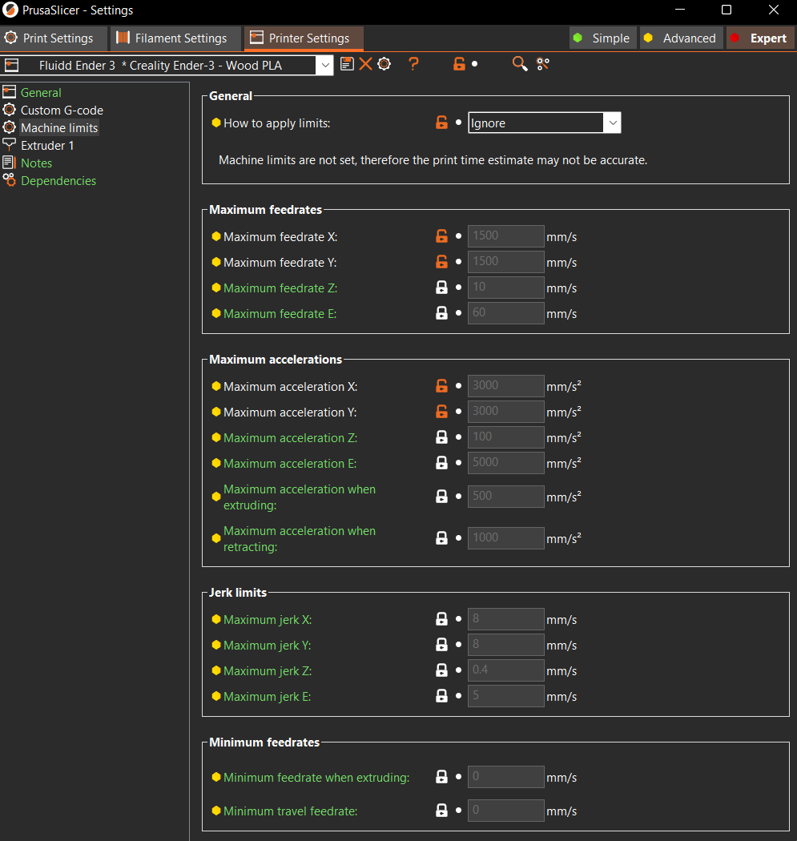The width and height of the screenshot is (797, 841).
Task: Click the lock icon for Maximum acceleration Z
Action: pos(441,437)
